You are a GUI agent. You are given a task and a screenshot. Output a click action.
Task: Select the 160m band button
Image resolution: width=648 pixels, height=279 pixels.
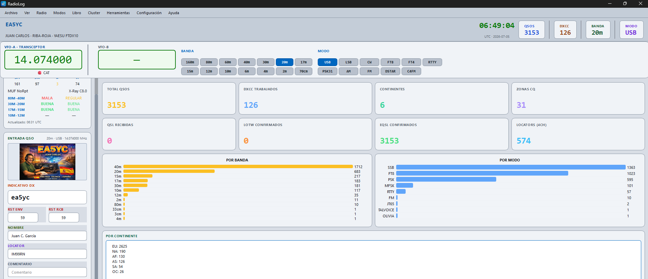190,62
